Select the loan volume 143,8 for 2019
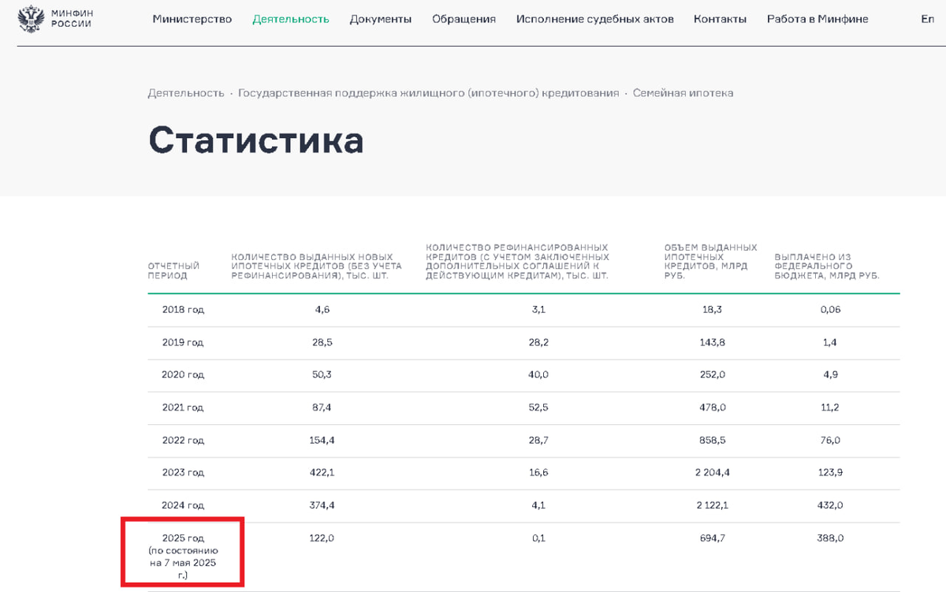The image size is (946, 592). point(712,342)
